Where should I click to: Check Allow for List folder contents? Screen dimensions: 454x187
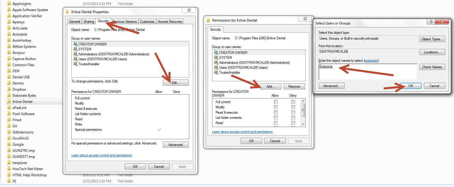[x=276, y=118]
